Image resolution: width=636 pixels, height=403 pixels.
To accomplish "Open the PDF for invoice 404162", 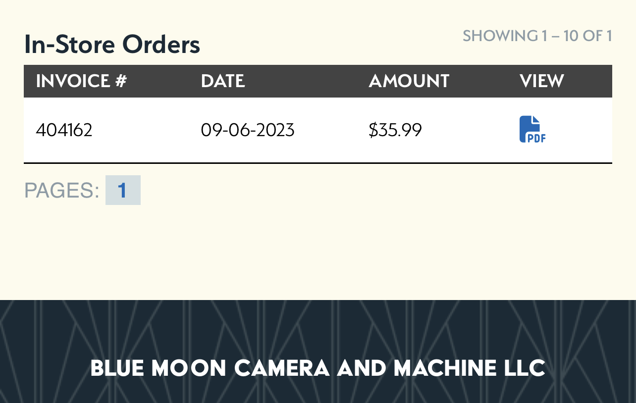I will tap(532, 129).
